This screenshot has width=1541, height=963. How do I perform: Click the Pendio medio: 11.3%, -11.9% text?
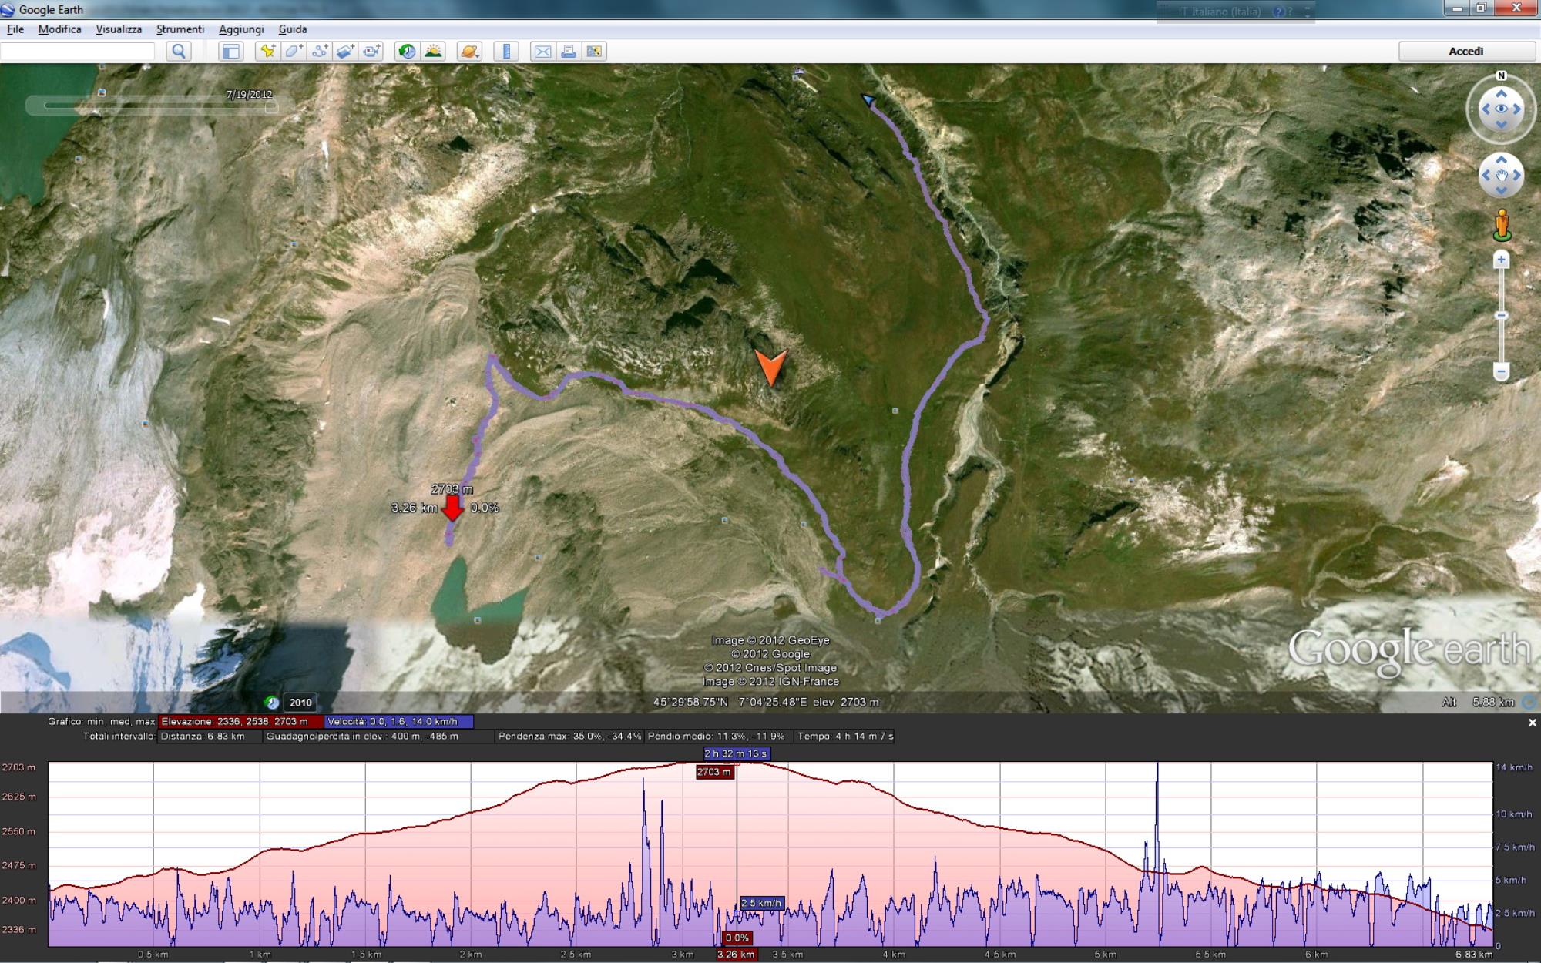tap(717, 737)
